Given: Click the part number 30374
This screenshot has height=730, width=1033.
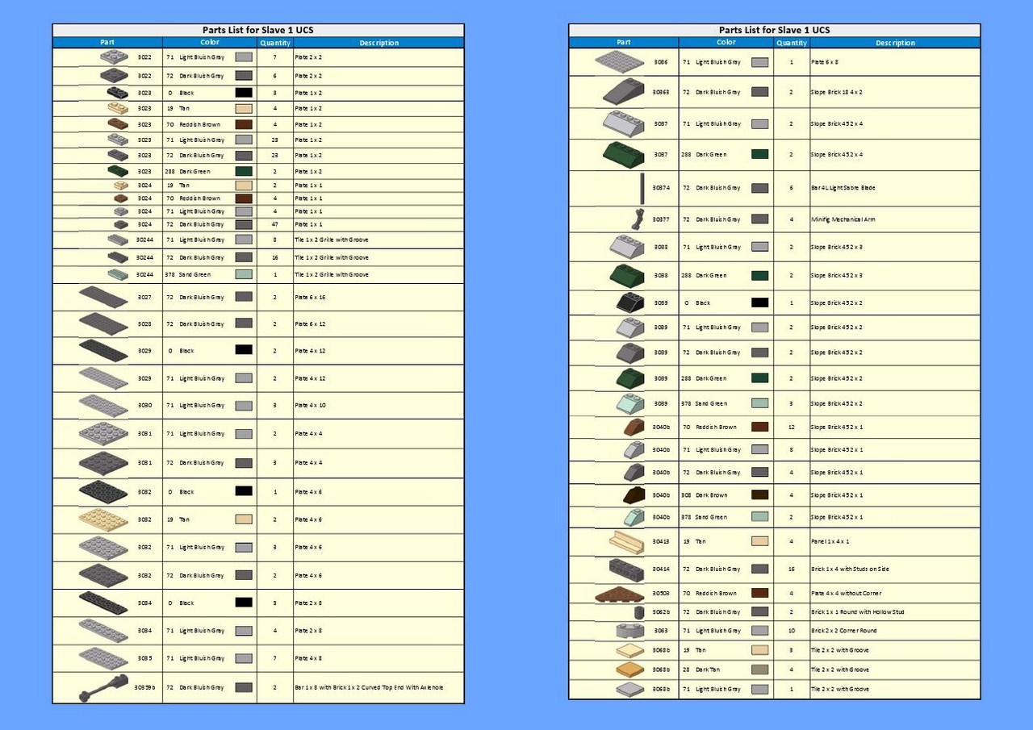Looking at the screenshot, I should pos(661,188).
